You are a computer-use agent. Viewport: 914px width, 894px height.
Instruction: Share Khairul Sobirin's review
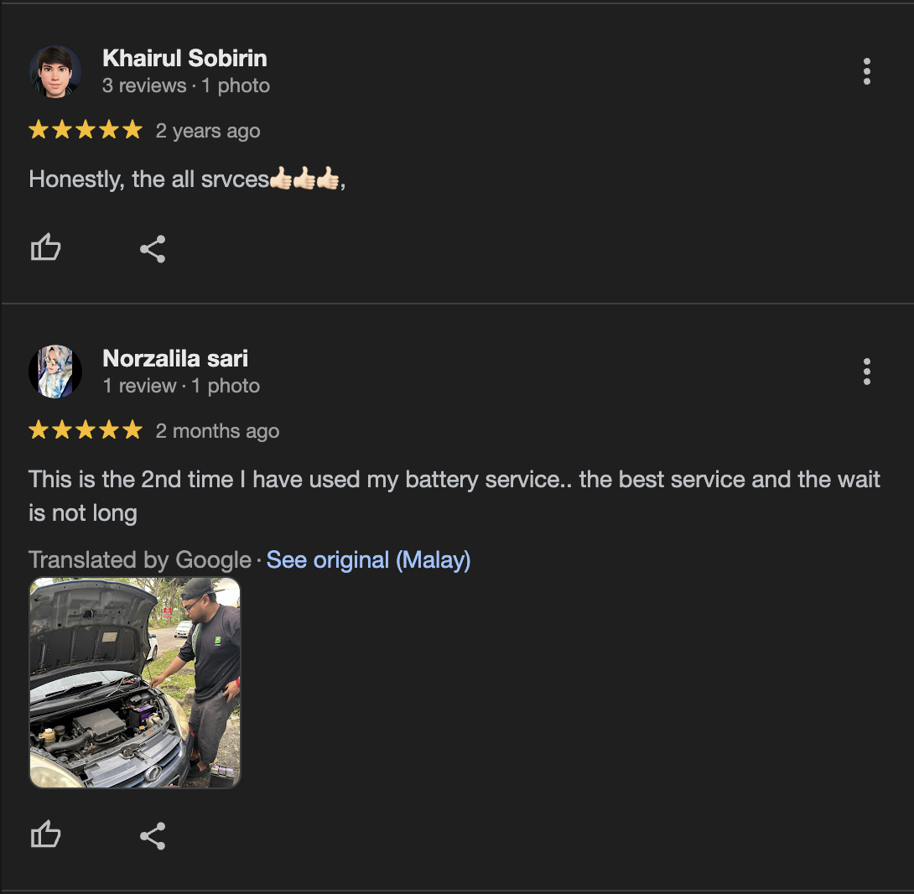point(153,249)
